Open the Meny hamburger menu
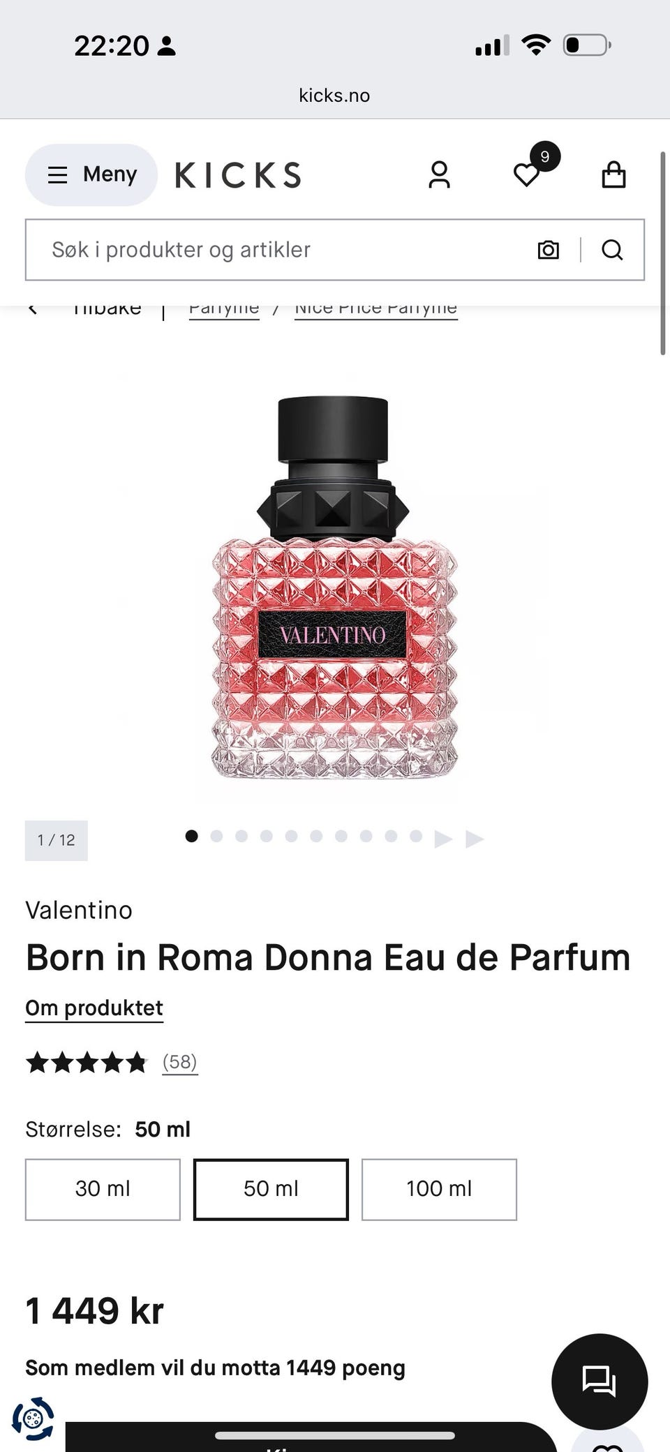The height and width of the screenshot is (1452, 670). point(91,174)
